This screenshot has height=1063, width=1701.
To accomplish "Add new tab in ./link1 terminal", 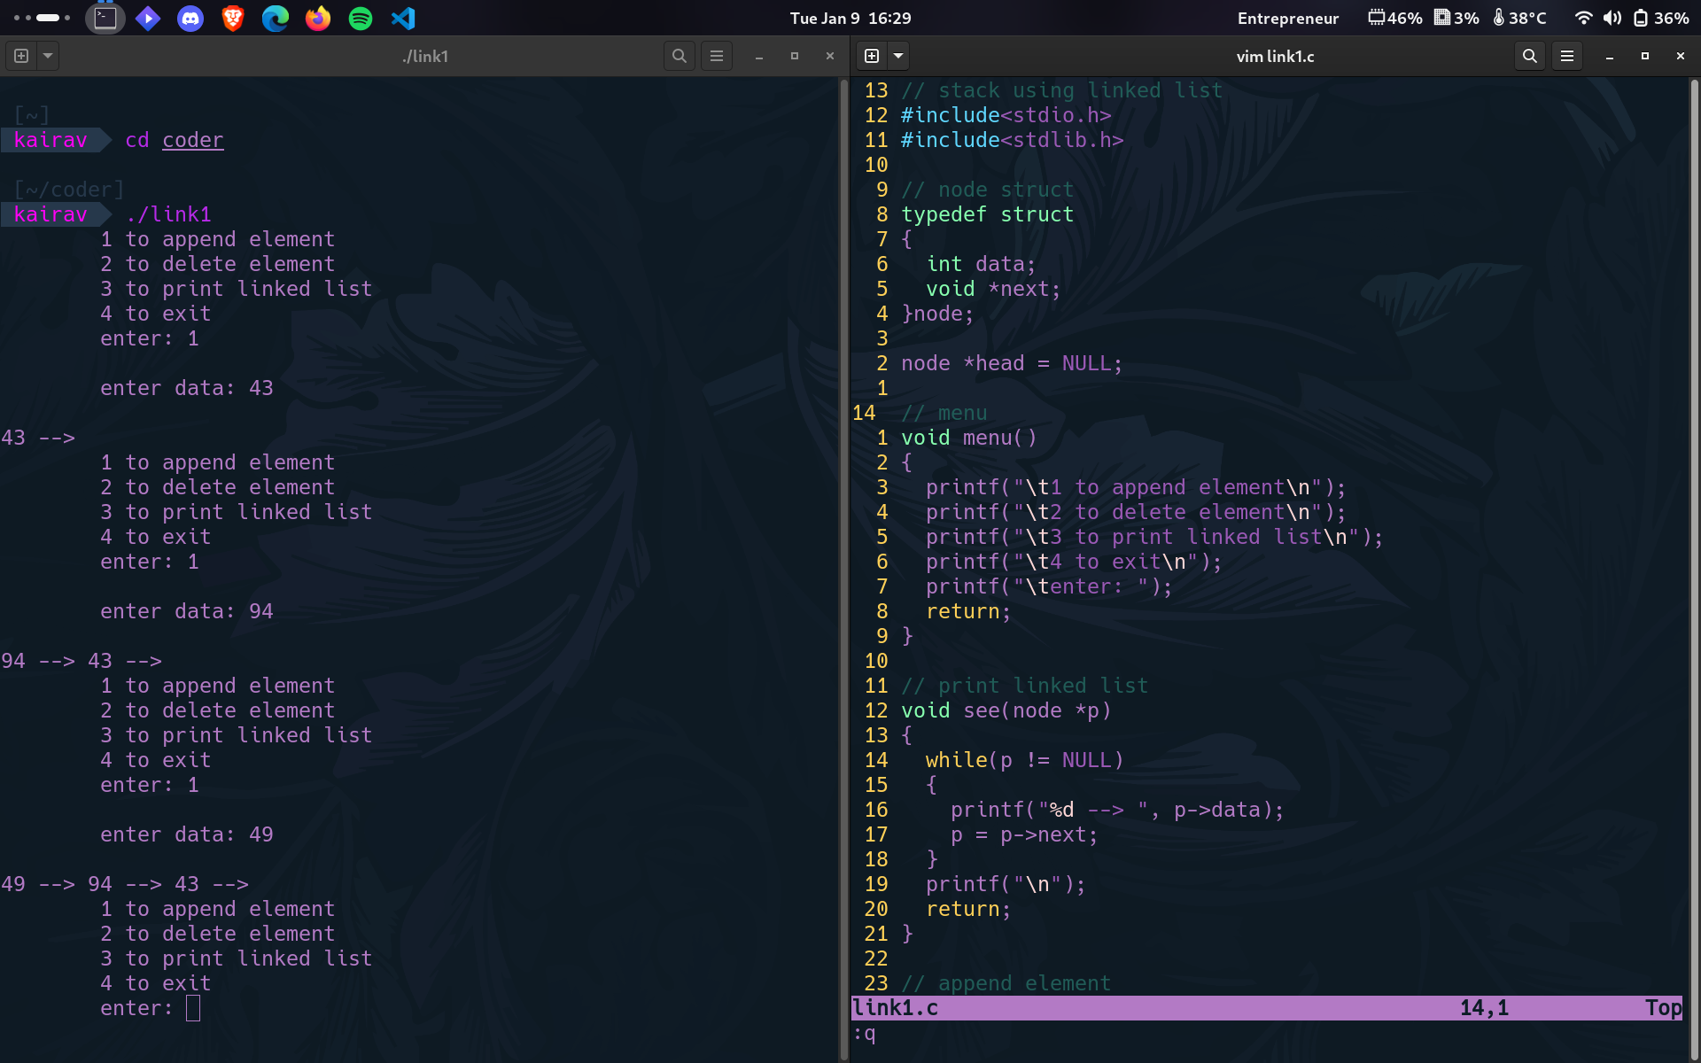I will [21, 56].
